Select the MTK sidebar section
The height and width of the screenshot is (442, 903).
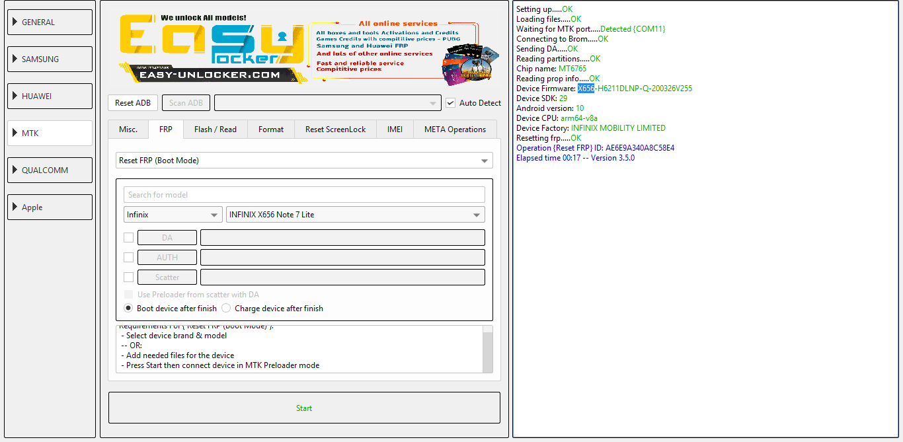[x=50, y=133]
